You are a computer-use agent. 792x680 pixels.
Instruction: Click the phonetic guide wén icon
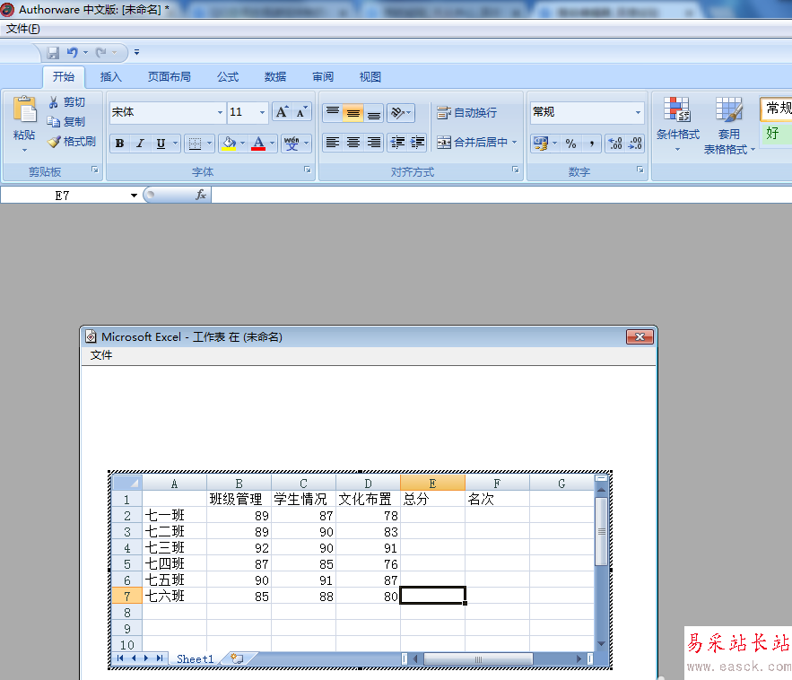(x=292, y=144)
